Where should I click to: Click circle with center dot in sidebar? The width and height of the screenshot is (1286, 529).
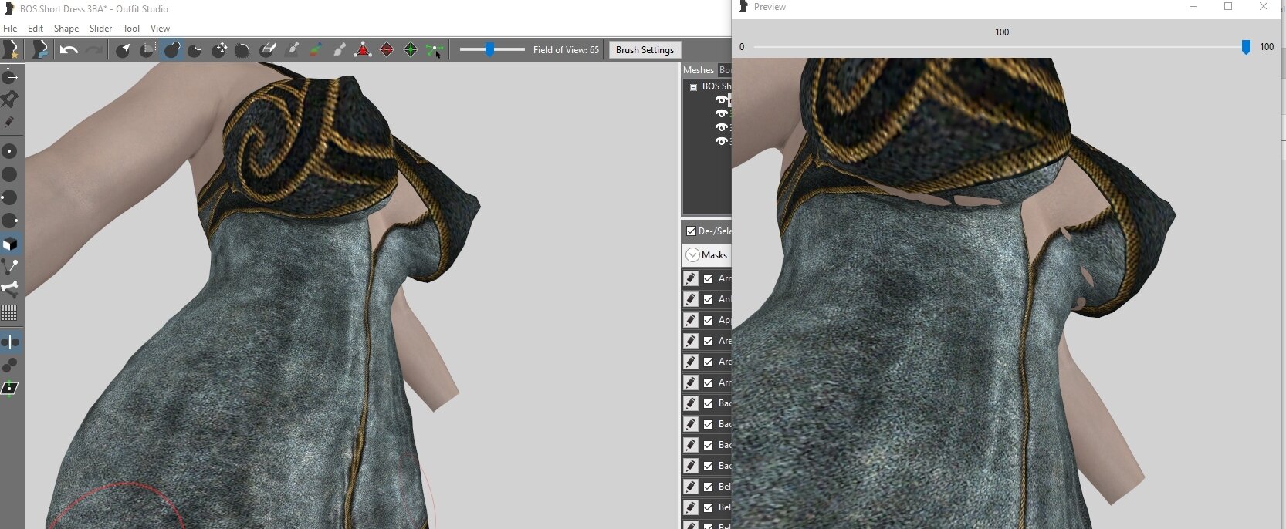[10, 151]
